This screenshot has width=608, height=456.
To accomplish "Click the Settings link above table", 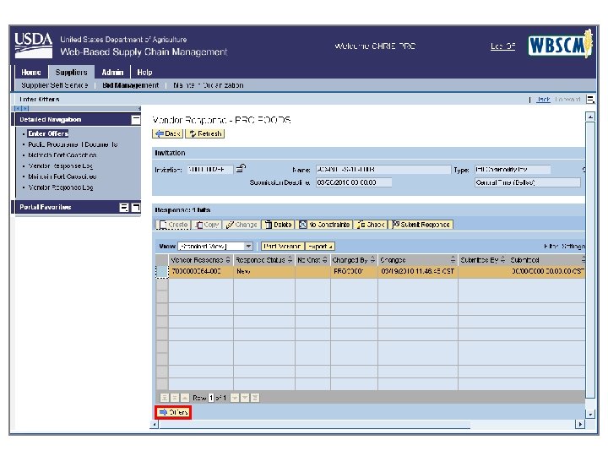I will click(x=573, y=247).
